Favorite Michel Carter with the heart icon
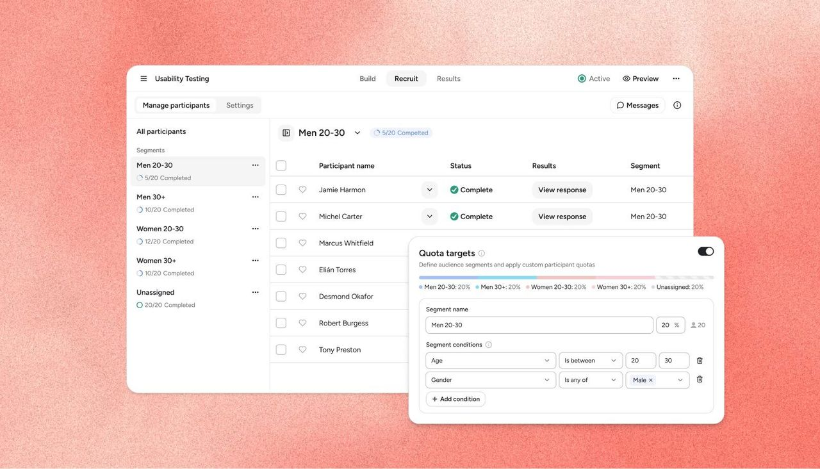The image size is (820, 469). coord(302,217)
